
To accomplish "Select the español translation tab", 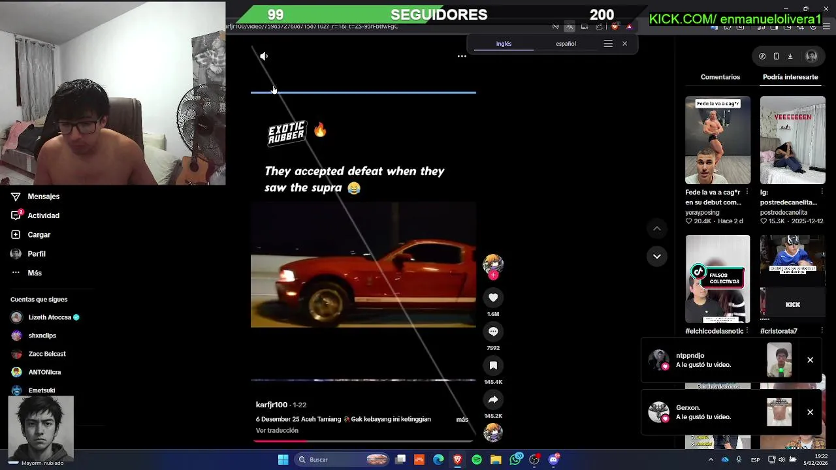I will [x=566, y=44].
